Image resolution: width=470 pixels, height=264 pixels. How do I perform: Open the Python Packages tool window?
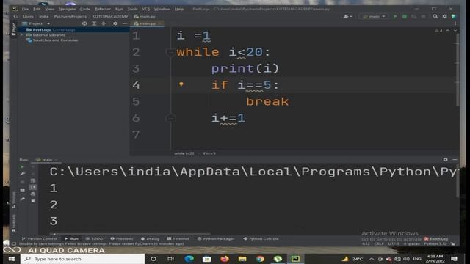[216, 238]
